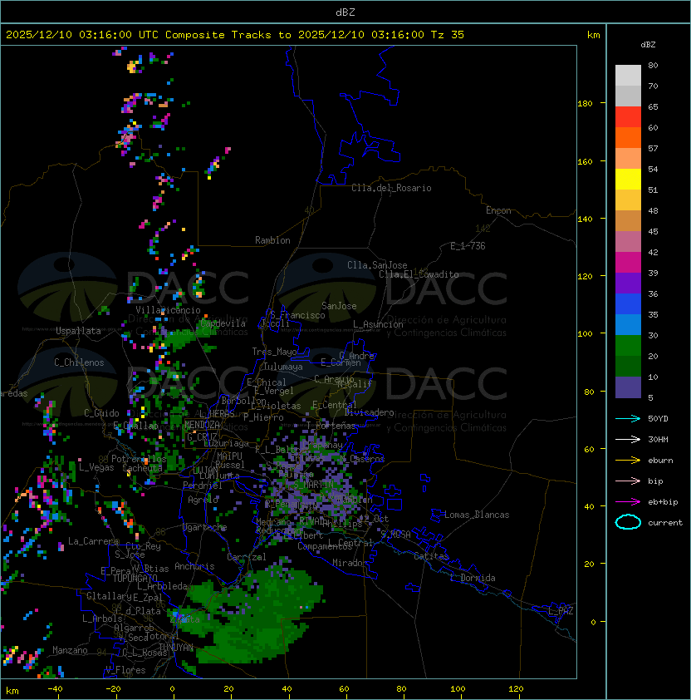691x700 pixels.
Task: Click the 'Uspallata' map label
Action: (x=78, y=331)
